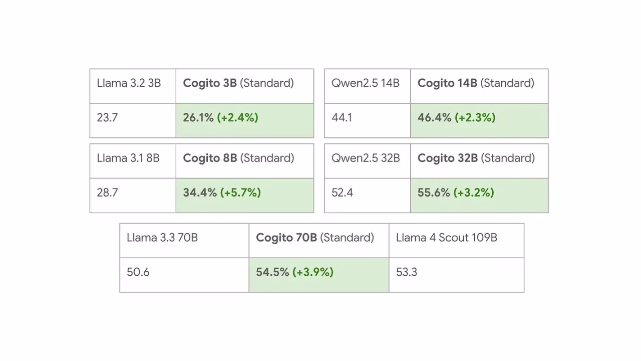Click the 44.1 score cell
This screenshot has height=361, width=641.
(x=368, y=120)
